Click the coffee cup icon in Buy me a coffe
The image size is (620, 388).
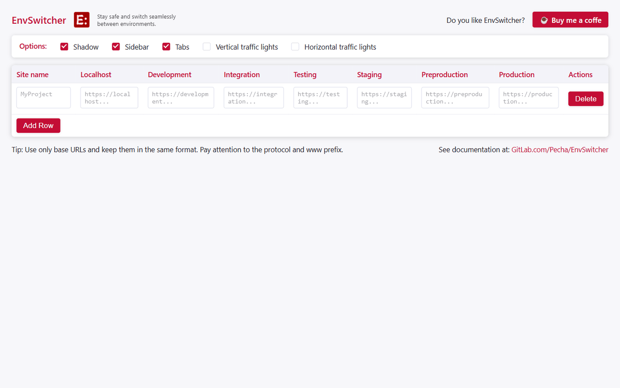pos(544,20)
